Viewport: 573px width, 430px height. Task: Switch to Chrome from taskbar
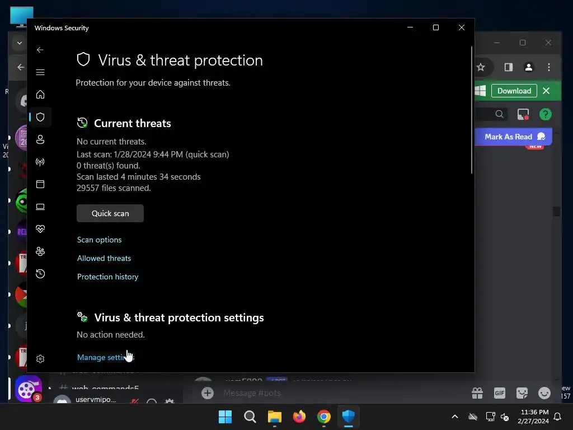pyautogui.click(x=324, y=417)
